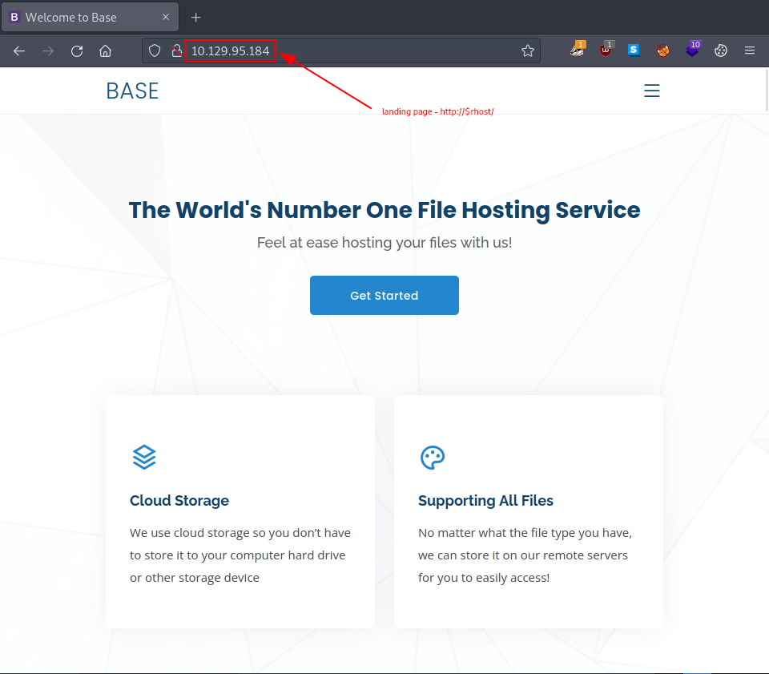Open the Firefox application menu
Viewport: 769px width, 674px height.
[750, 50]
